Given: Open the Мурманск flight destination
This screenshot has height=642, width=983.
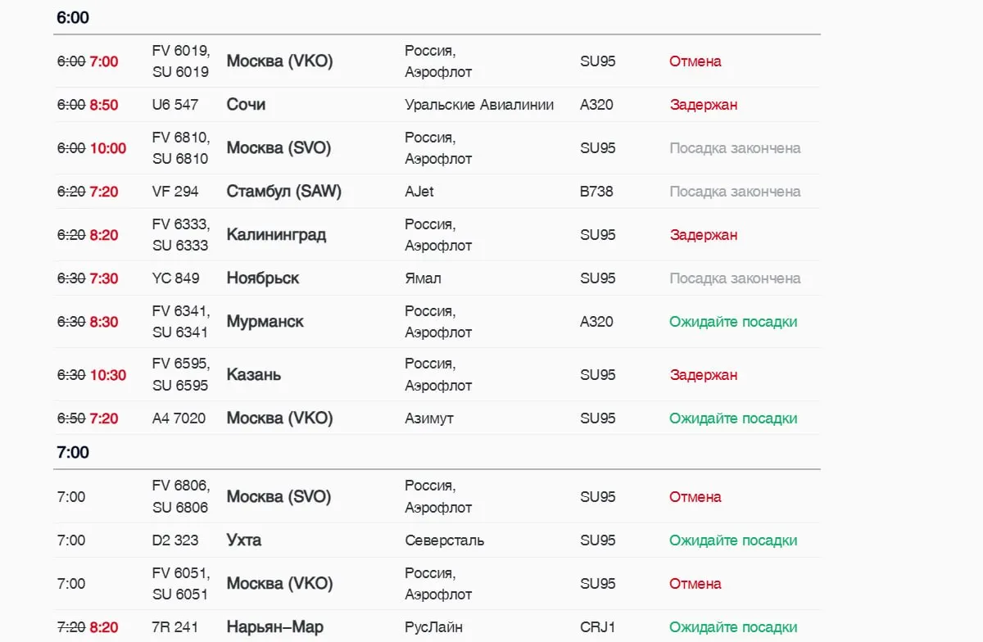Looking at the screenshot, I should pos(265,322).
